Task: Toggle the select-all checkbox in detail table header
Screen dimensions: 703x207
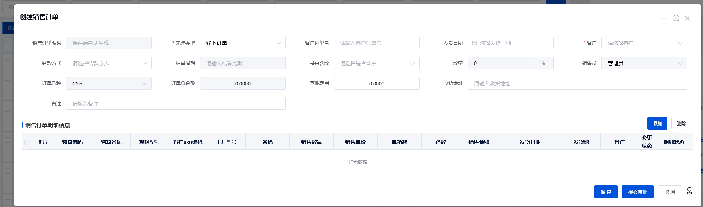Action: click(x=27, y=142)
